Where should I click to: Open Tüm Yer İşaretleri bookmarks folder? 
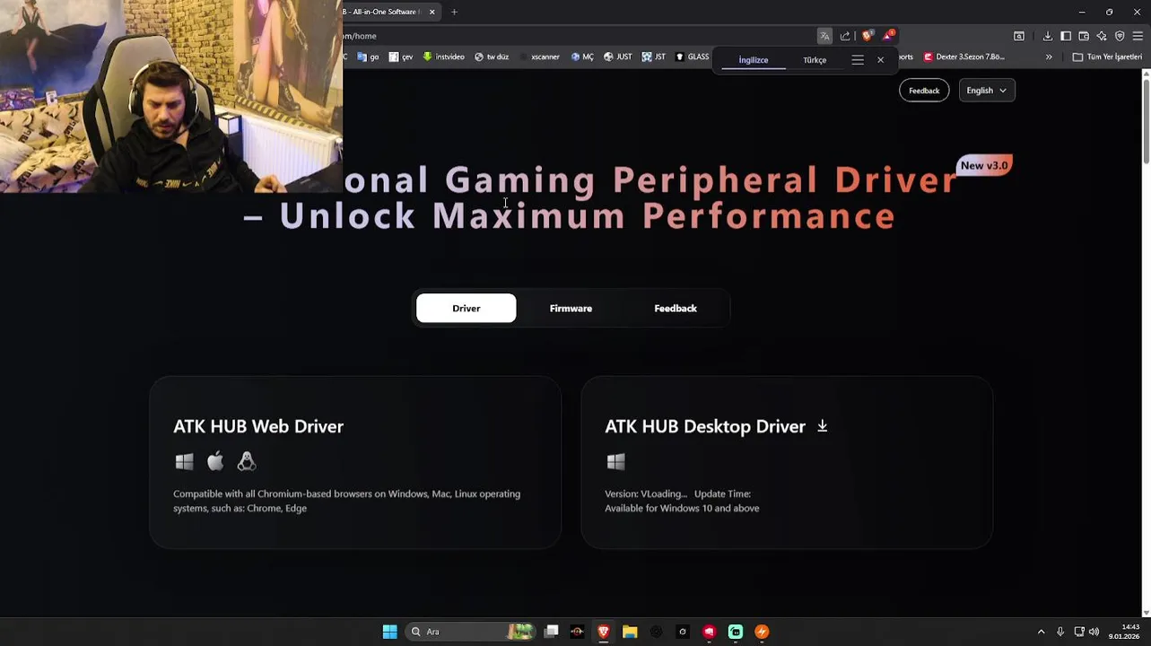pos(1107,57)
